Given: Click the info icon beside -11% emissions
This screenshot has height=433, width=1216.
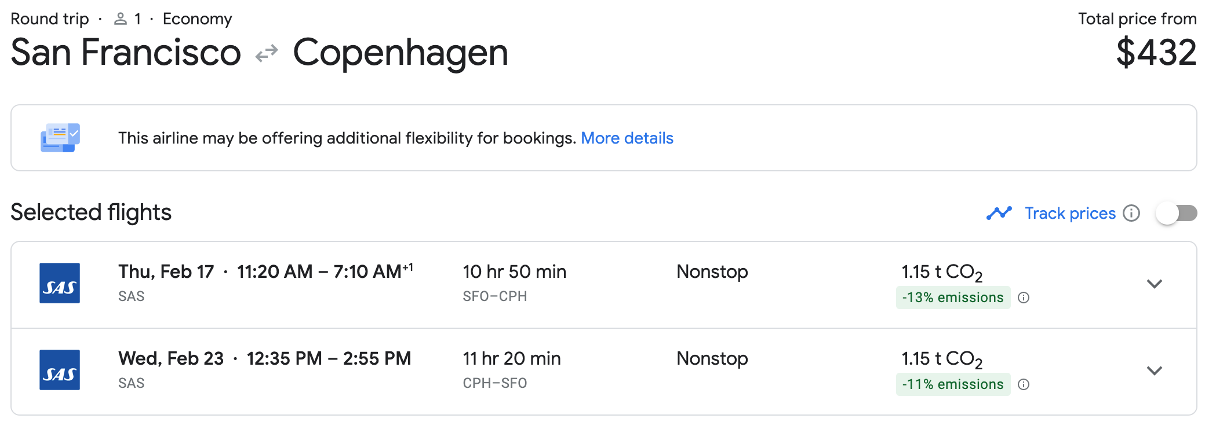Looking at the screenshot, I should pyautogui.click(x=1024, y=384).
